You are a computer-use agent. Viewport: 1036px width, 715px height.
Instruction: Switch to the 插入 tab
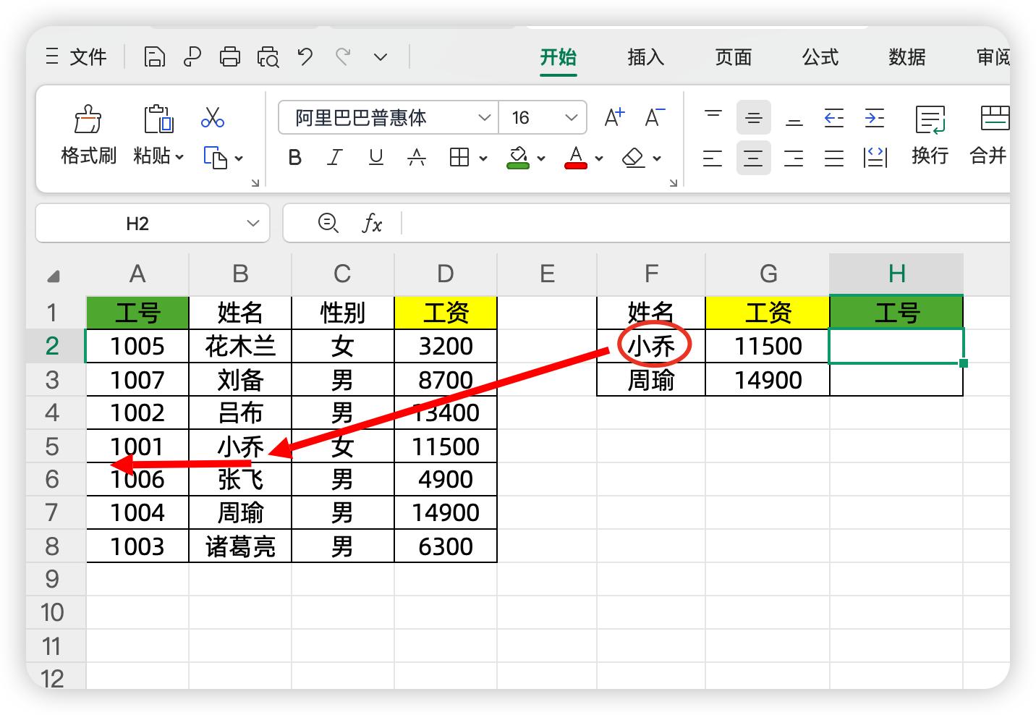646,56
